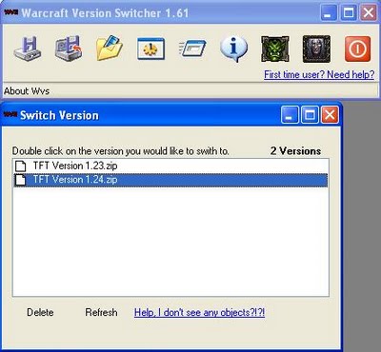Launch Warcraft via green orc icon

point(275,49)
